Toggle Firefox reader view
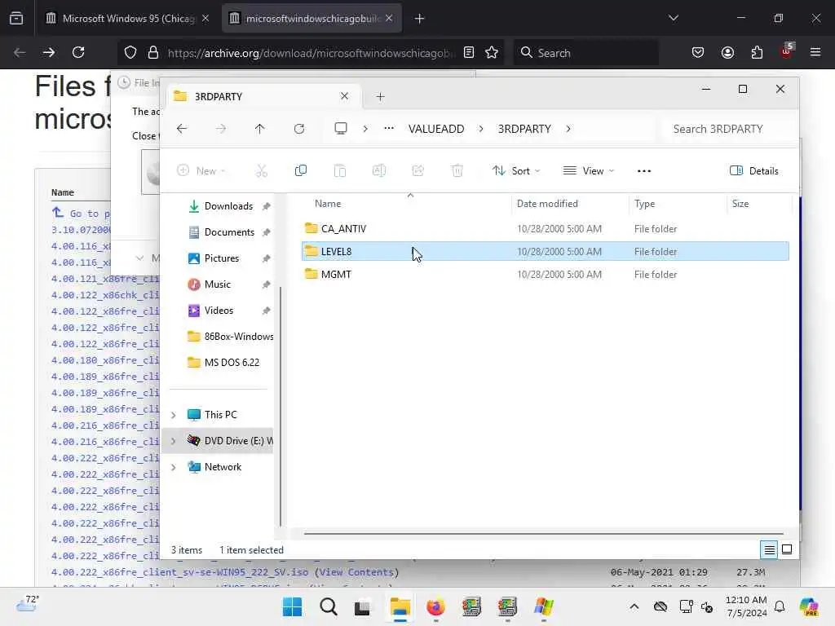This screenshot has height=626, width=835. click(x=469, y=52)
